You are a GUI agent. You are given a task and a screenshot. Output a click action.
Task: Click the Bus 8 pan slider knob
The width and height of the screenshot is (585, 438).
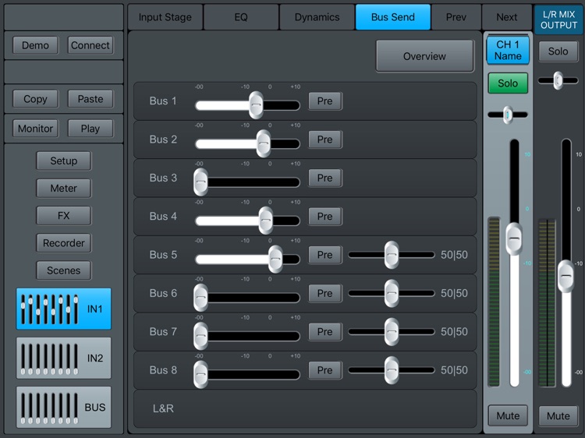pos(392,370)
